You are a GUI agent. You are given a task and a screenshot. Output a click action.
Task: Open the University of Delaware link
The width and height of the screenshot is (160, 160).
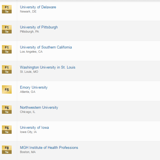click(38, 7)
